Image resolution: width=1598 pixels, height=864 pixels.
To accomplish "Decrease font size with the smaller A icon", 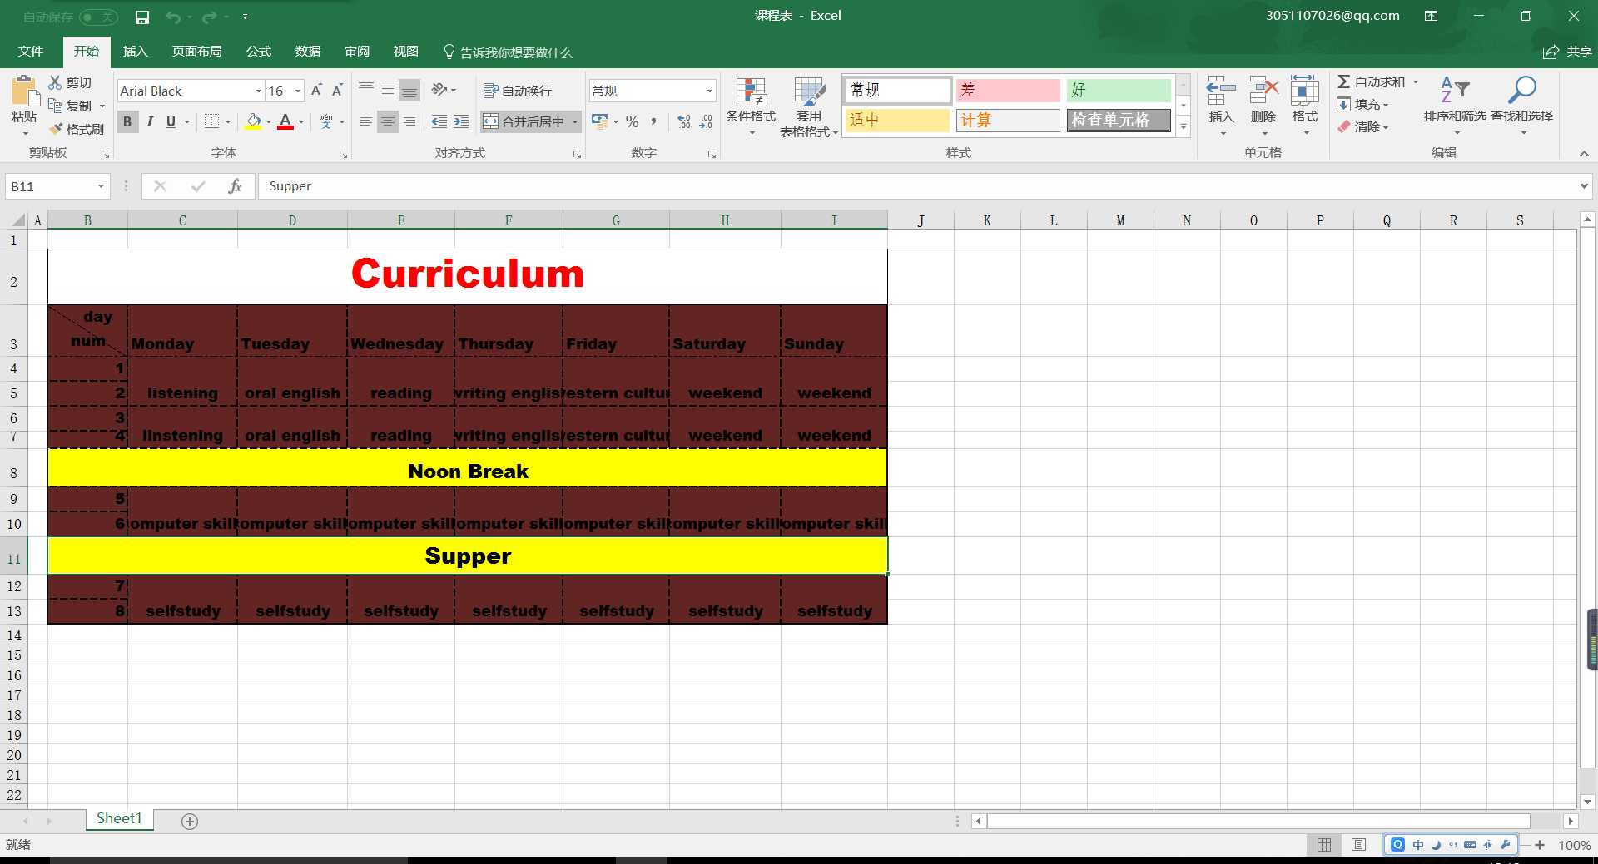I will coord(337,91).
